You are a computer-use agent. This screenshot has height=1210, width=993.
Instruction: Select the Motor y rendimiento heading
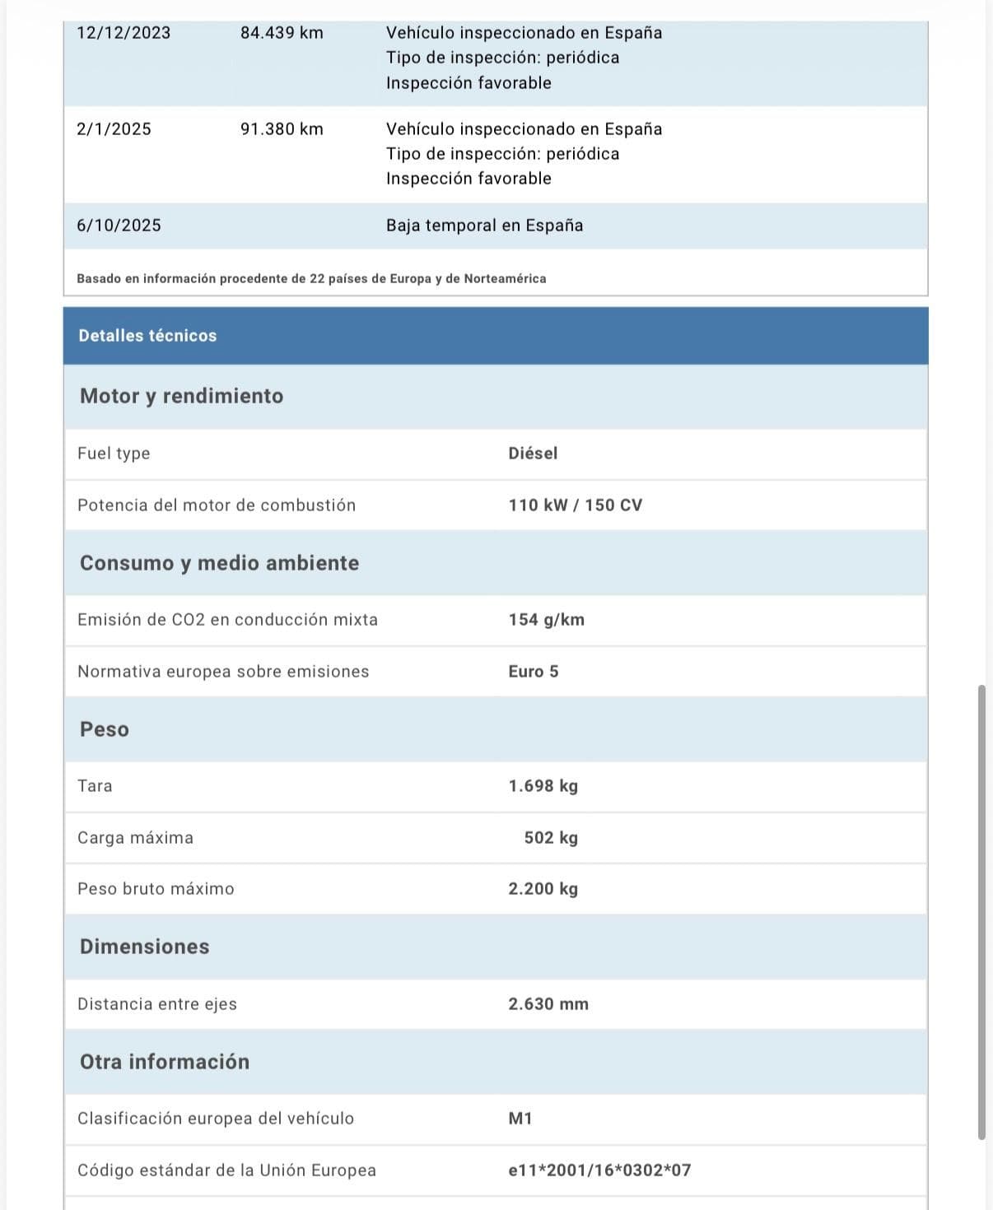coord(181,396)
